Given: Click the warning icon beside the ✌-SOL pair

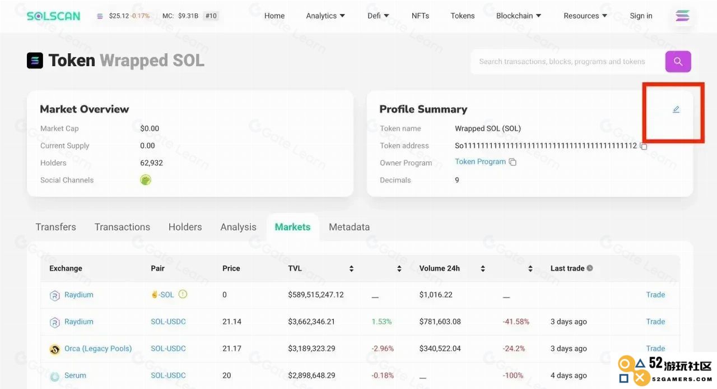Looking at the screenshot, I should (x=183, y=294).
